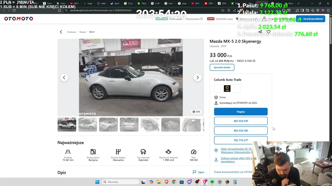Click the location pin icon by the address
The height and width of the screenshot is (186, 332).
pyautogui.click(x=216, y=150)
